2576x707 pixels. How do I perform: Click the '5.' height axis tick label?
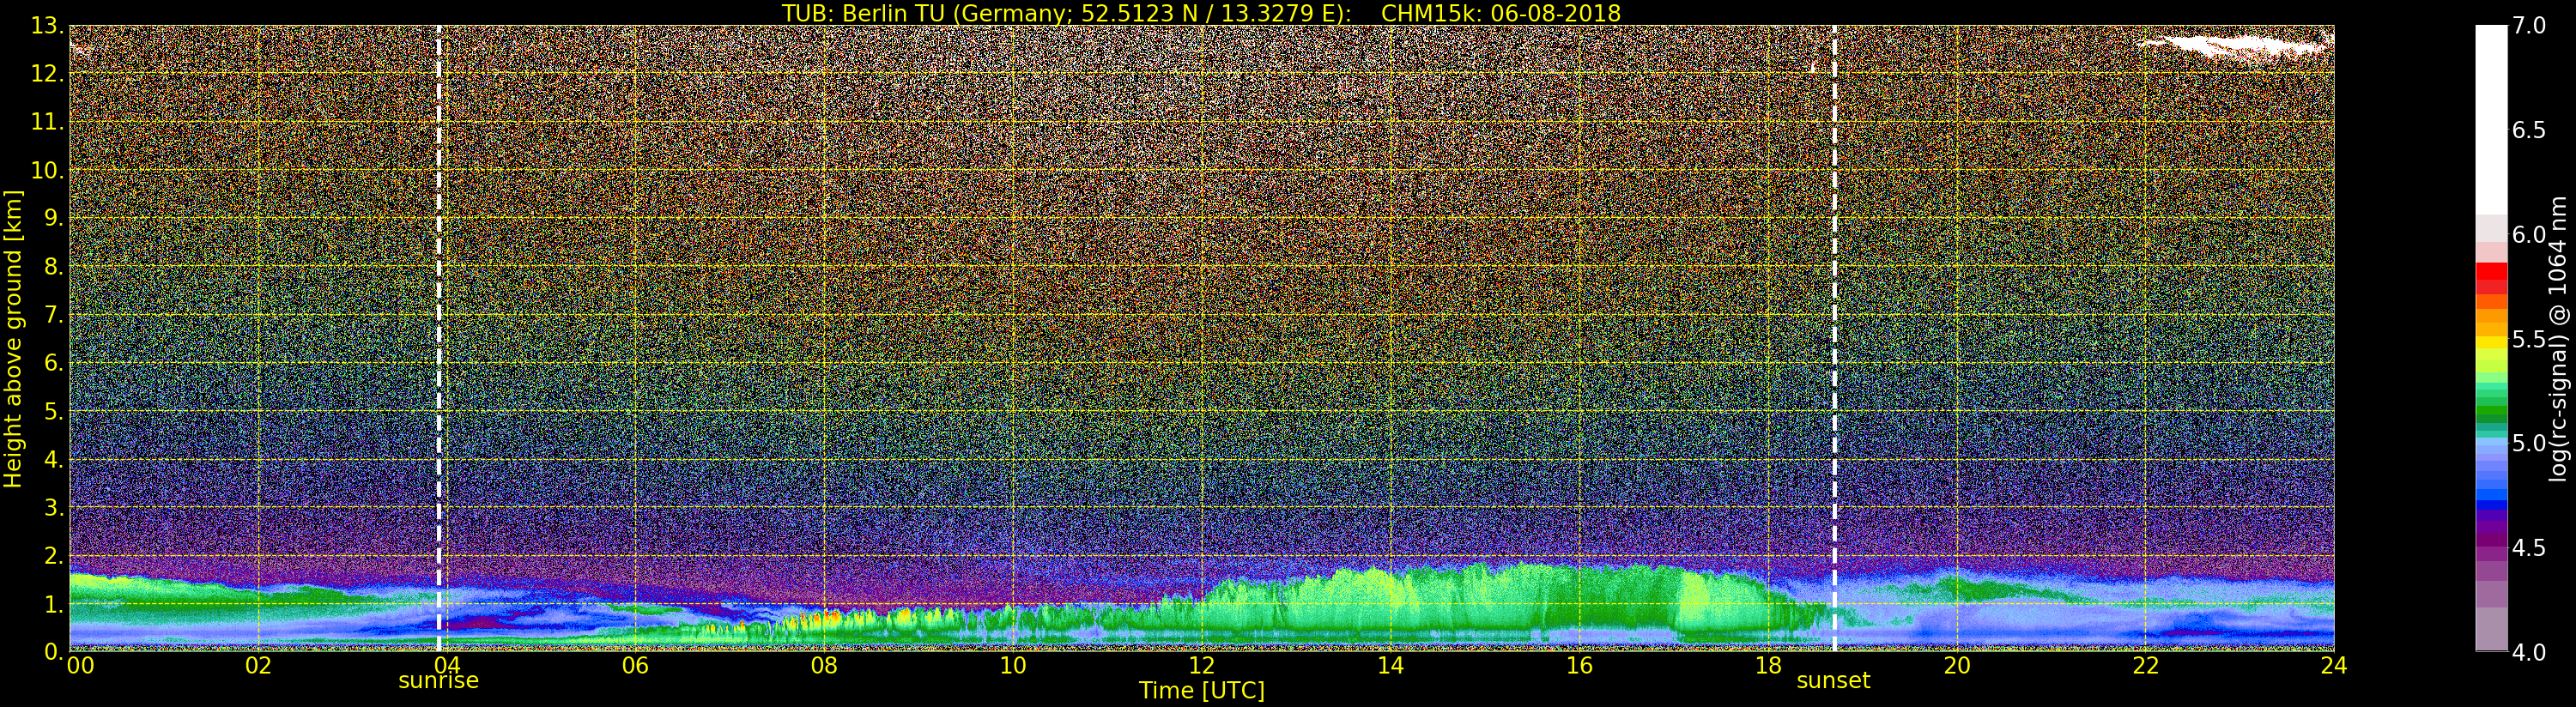pyautogui.click(x=54, y=411)
